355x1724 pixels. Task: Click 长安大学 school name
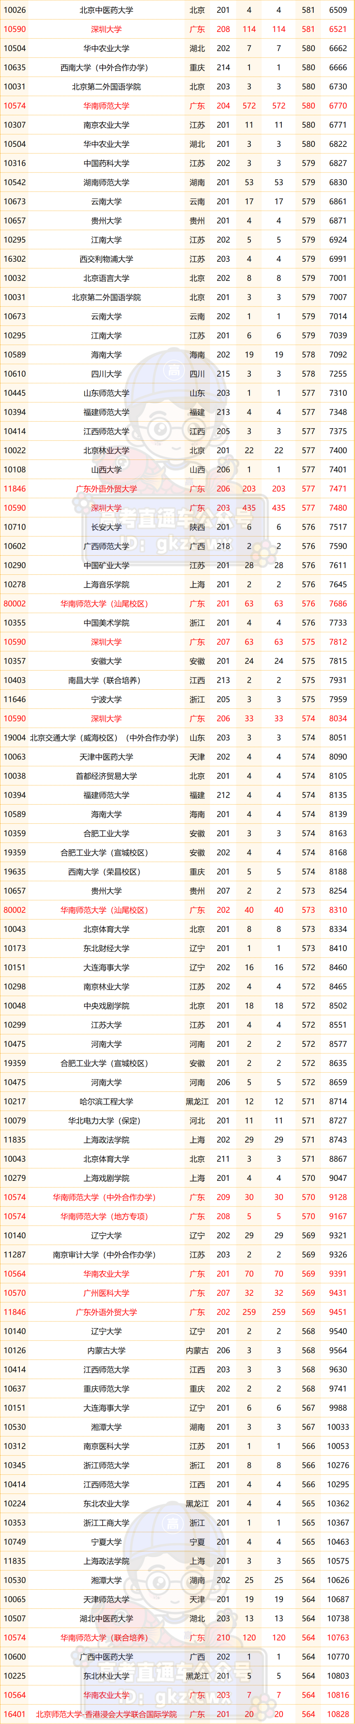tap(106, 527)
